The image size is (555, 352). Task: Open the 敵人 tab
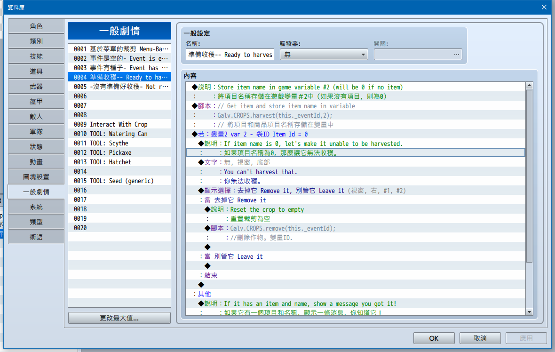coord(36,117)
